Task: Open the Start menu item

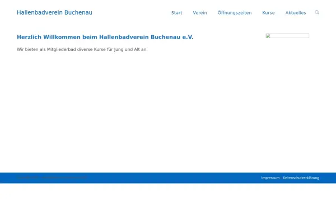Action: (177, 13)
